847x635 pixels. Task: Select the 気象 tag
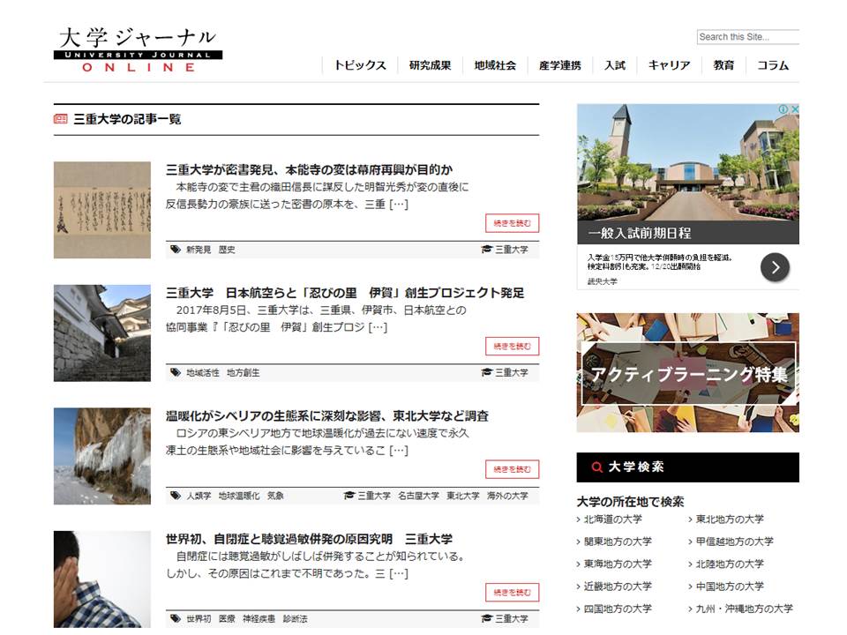[x=275, y=496]
